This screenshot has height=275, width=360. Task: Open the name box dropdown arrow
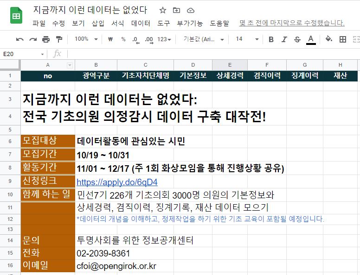(42, 54)
